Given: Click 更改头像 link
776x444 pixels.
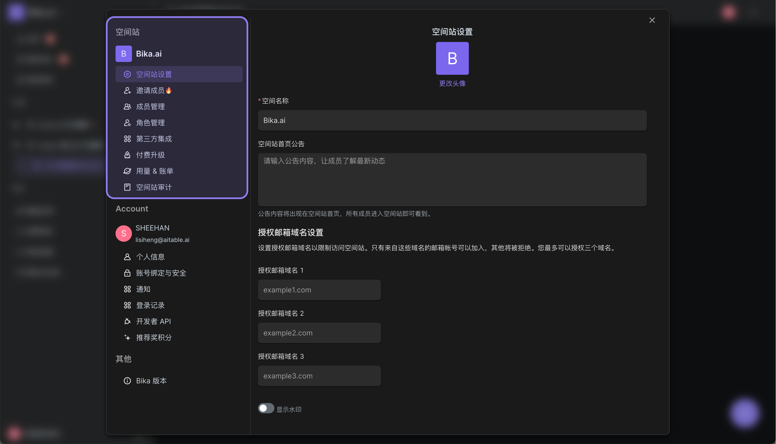Looking at the screenshot, I should [x=452, y=83].
